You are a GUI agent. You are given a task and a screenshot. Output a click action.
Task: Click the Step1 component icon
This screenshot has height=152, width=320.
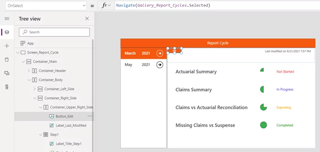point(46,135)
